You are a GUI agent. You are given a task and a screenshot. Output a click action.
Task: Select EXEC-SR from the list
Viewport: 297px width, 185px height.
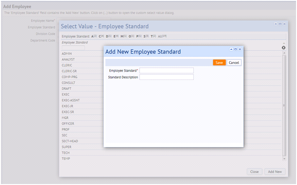[x=68, y=112]
